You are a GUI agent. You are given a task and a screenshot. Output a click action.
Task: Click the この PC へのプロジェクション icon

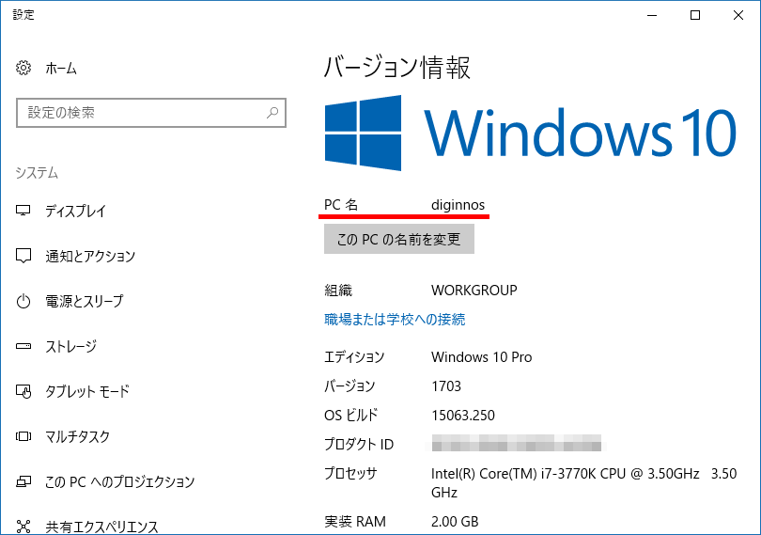(x=23, y=481)
